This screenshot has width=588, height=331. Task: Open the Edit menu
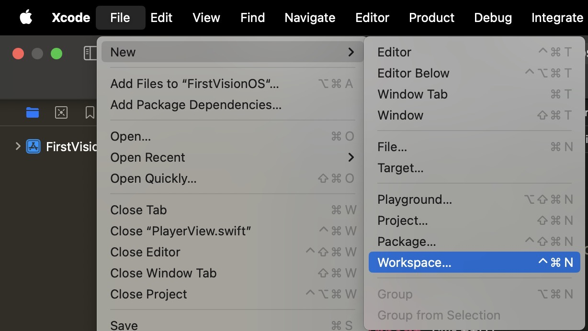click(161, 18)
